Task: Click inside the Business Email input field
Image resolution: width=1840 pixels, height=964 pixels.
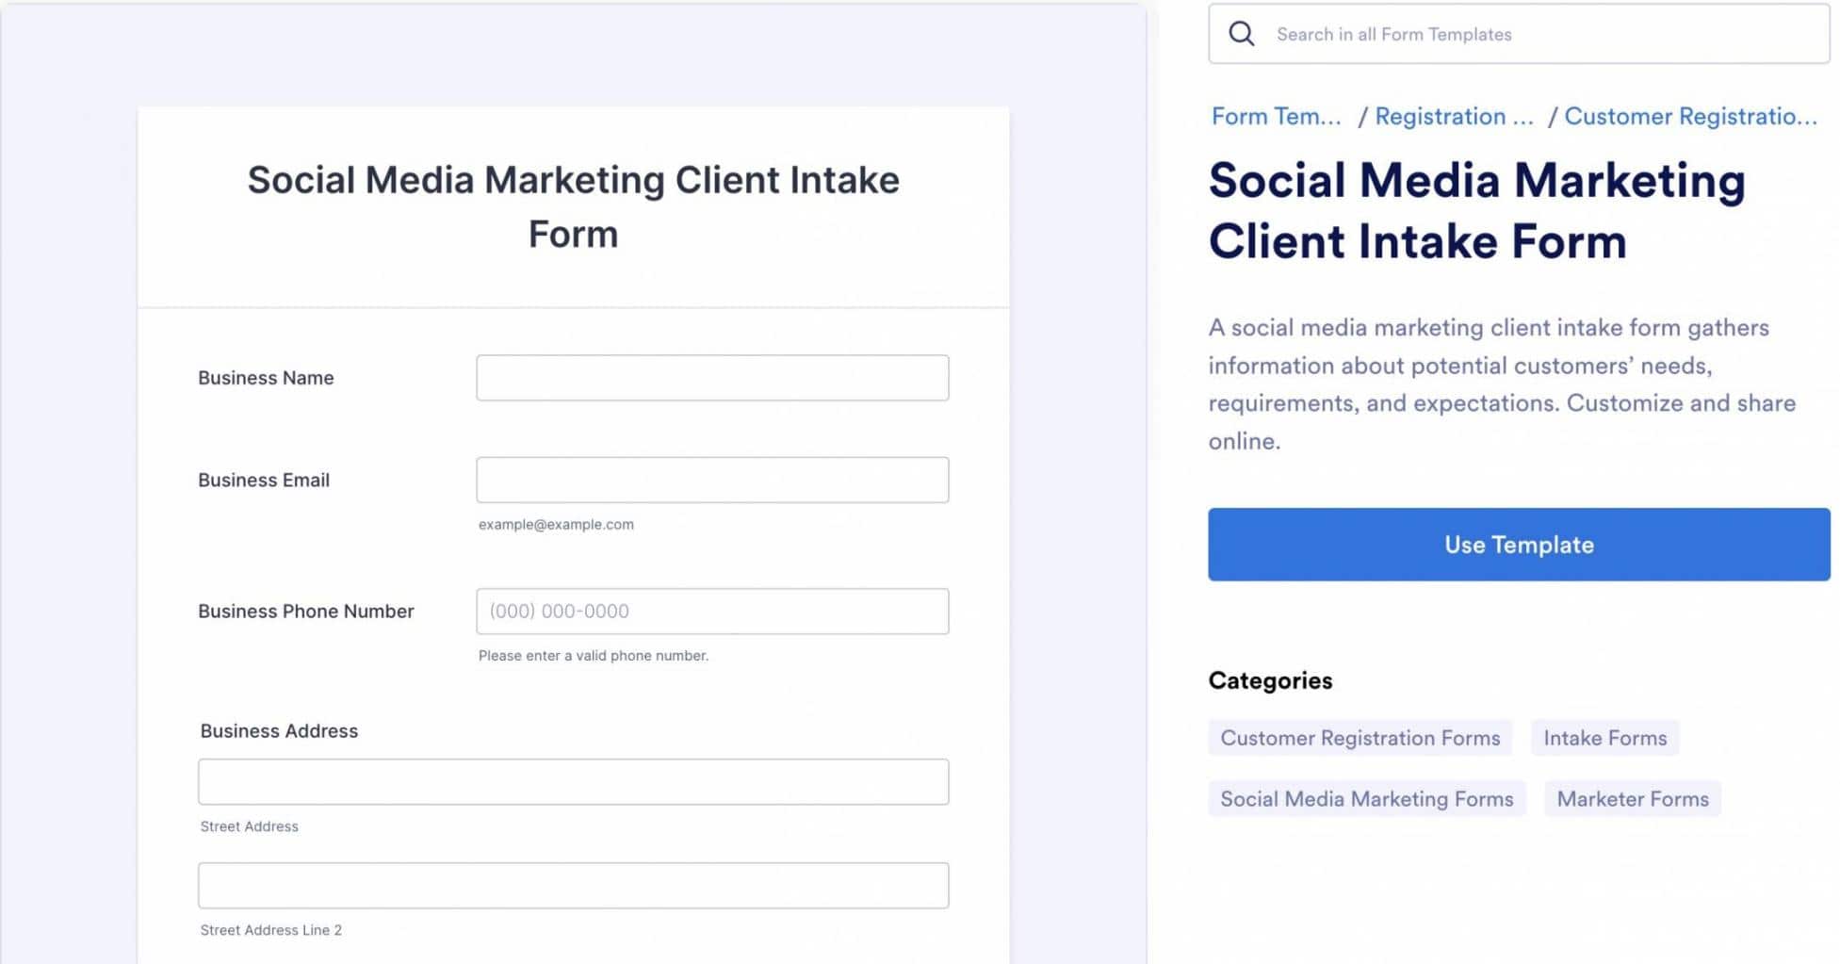Action: click(712, 480)
